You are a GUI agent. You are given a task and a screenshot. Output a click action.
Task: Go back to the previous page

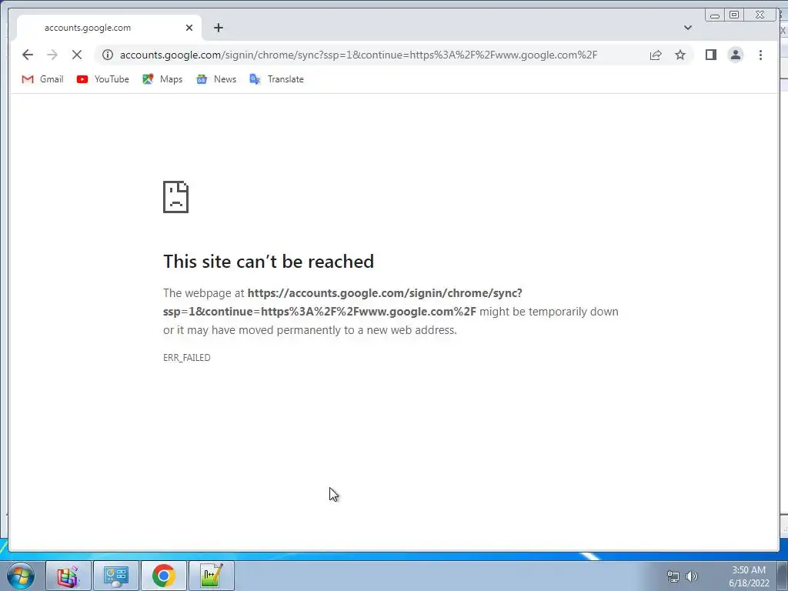click(x=28, y=55)
